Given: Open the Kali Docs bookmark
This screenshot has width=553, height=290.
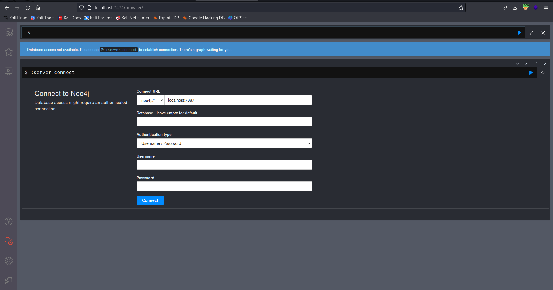Looking at the screenshot, I should 69,18.
